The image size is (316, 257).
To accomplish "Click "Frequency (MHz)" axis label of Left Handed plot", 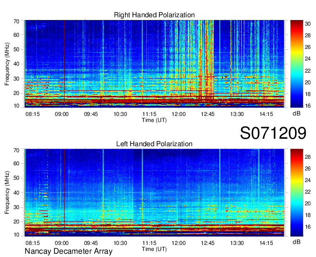I will 7,193.
